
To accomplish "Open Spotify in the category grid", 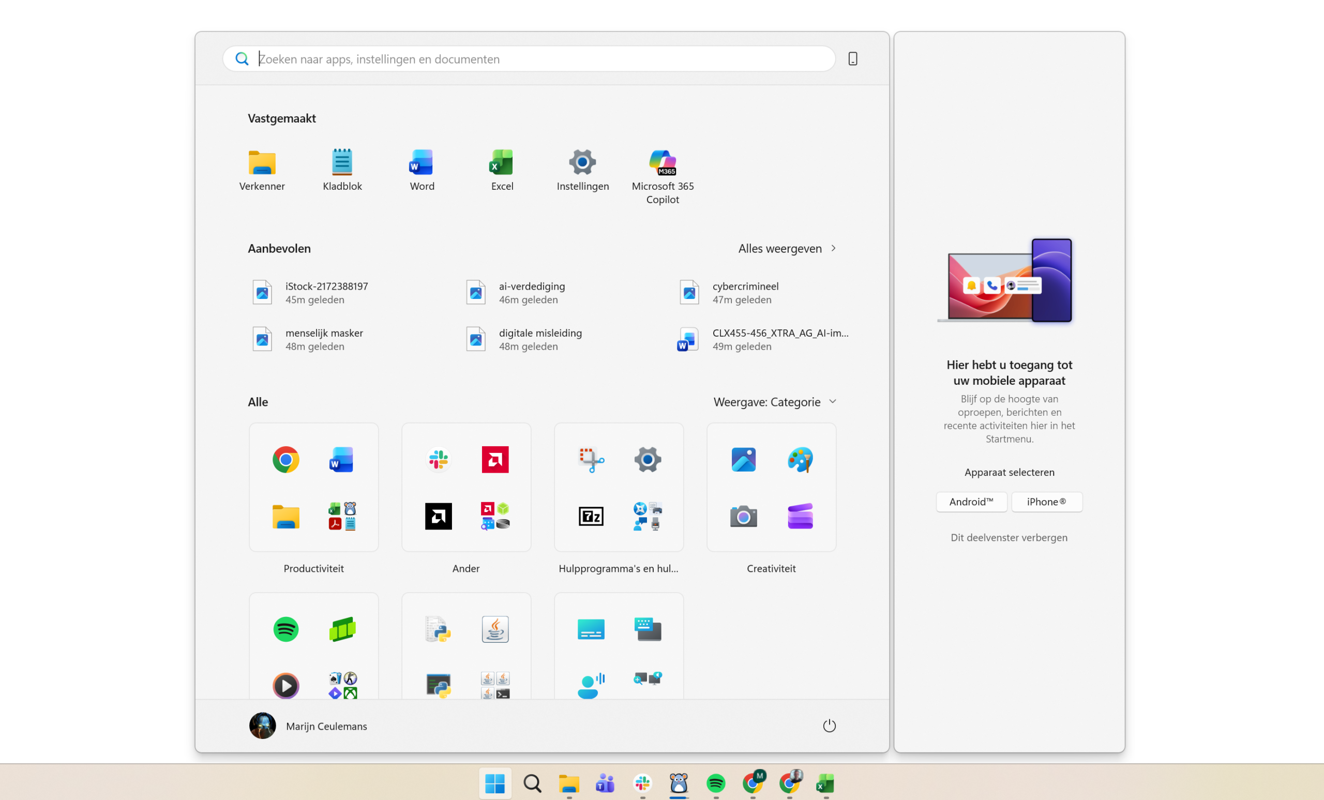I will click(x=285, y=629).
